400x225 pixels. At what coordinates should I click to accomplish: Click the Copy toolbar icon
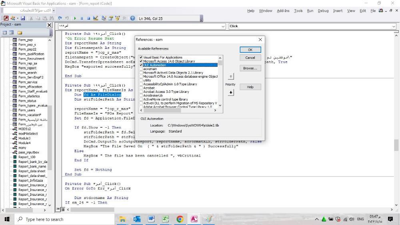38,18
